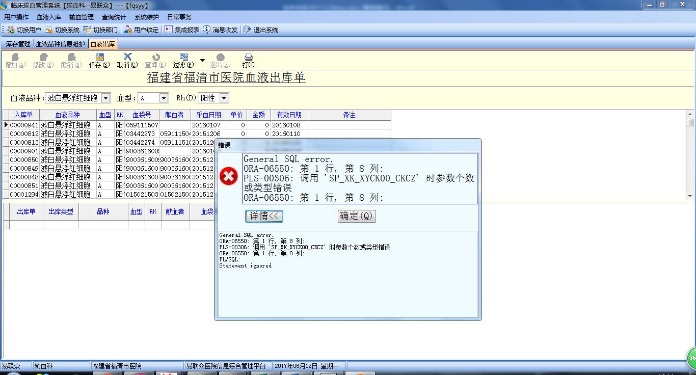Image resolution: width=696 pixels, height=375 pixels.
Task: Click the scroll-down arrow of the stock table
Action: pyautogui.click(x=690, y=196)
